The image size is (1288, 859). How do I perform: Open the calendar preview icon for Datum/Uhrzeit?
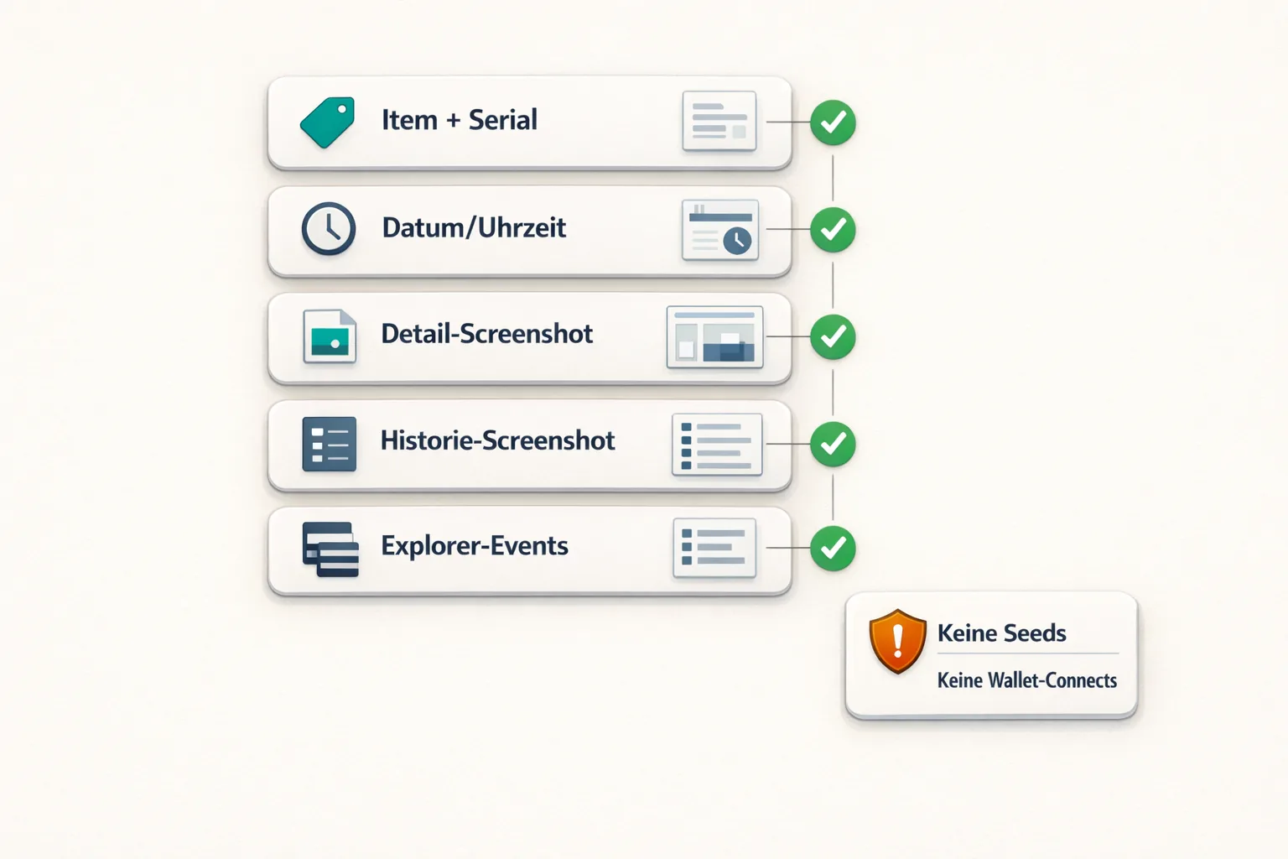[x=718, y=230]
